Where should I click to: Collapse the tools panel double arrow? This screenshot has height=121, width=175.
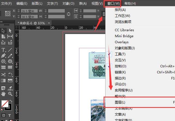tap(1, 22)
